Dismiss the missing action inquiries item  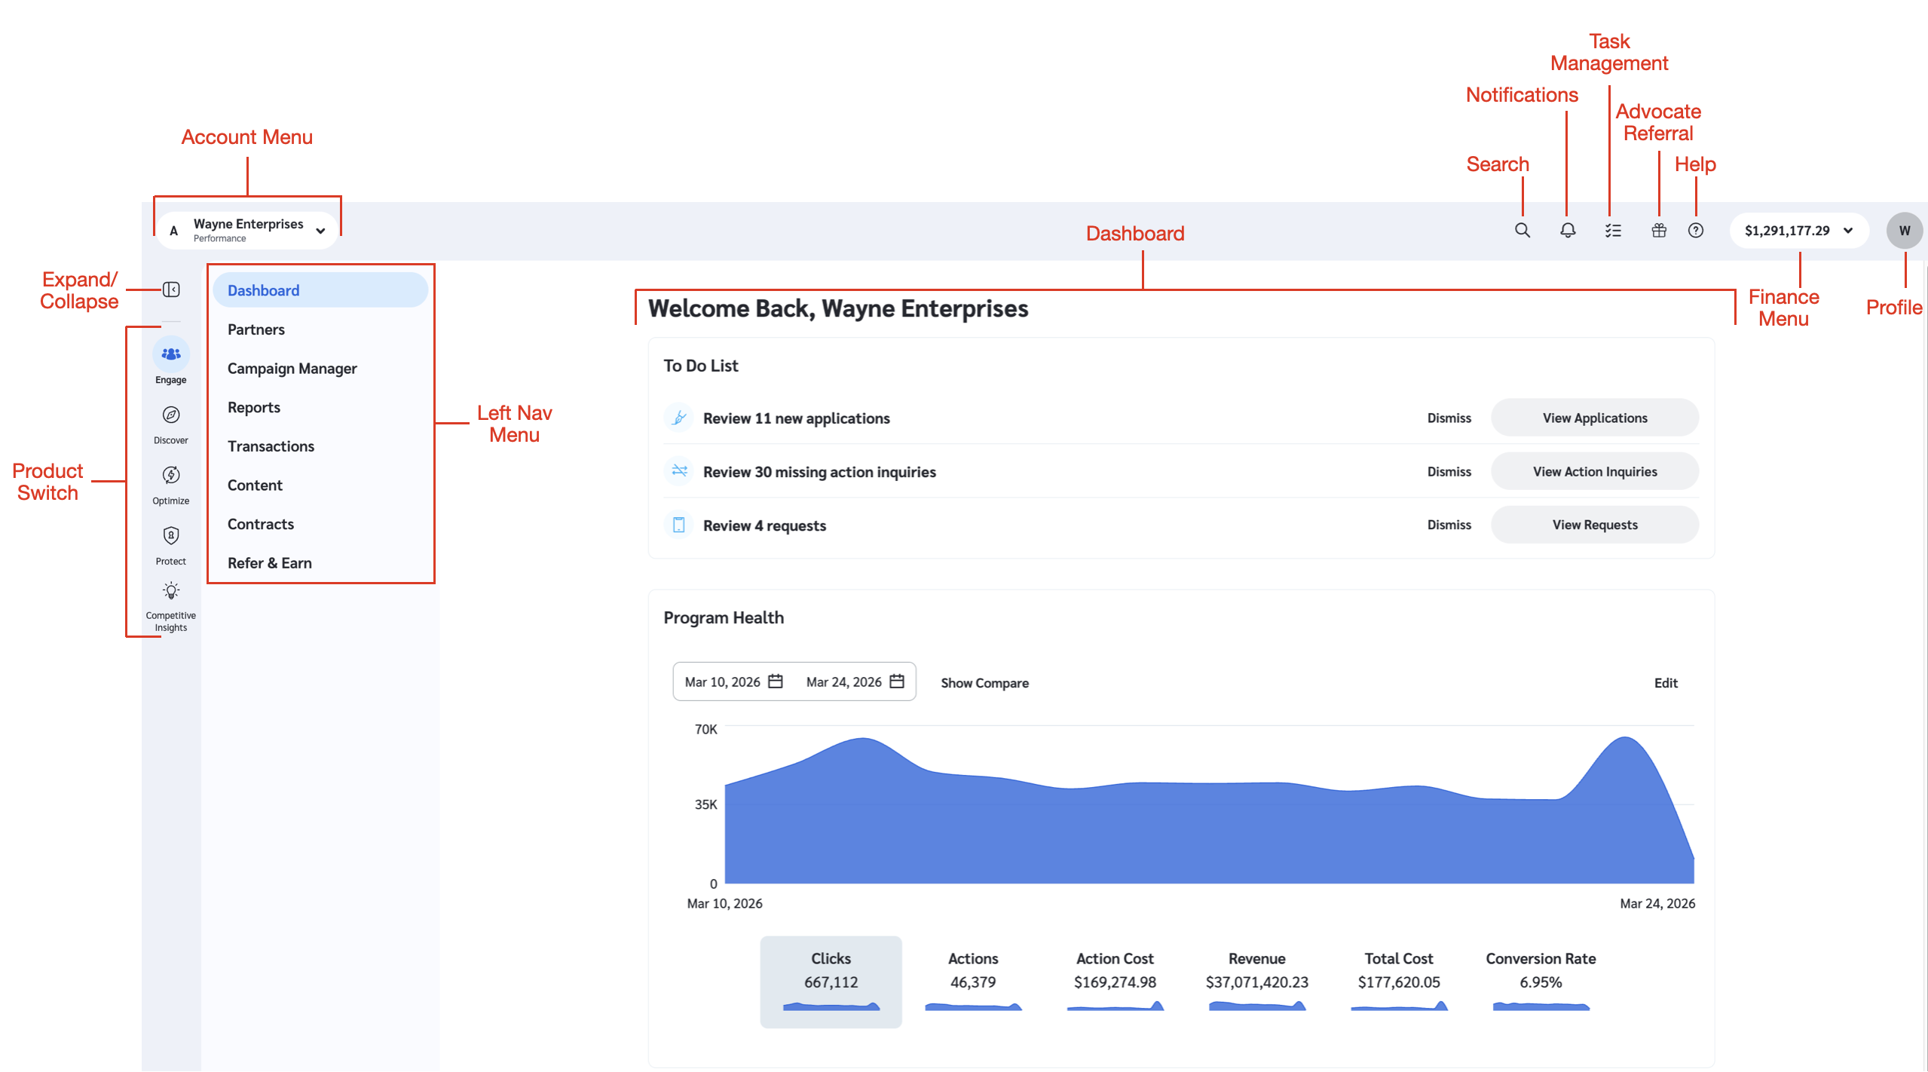1448,471
